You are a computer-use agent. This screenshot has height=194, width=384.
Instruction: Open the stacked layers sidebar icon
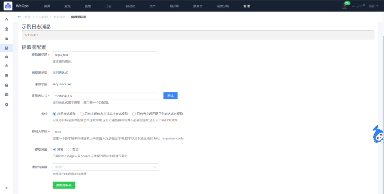click(x=7, y=66)
